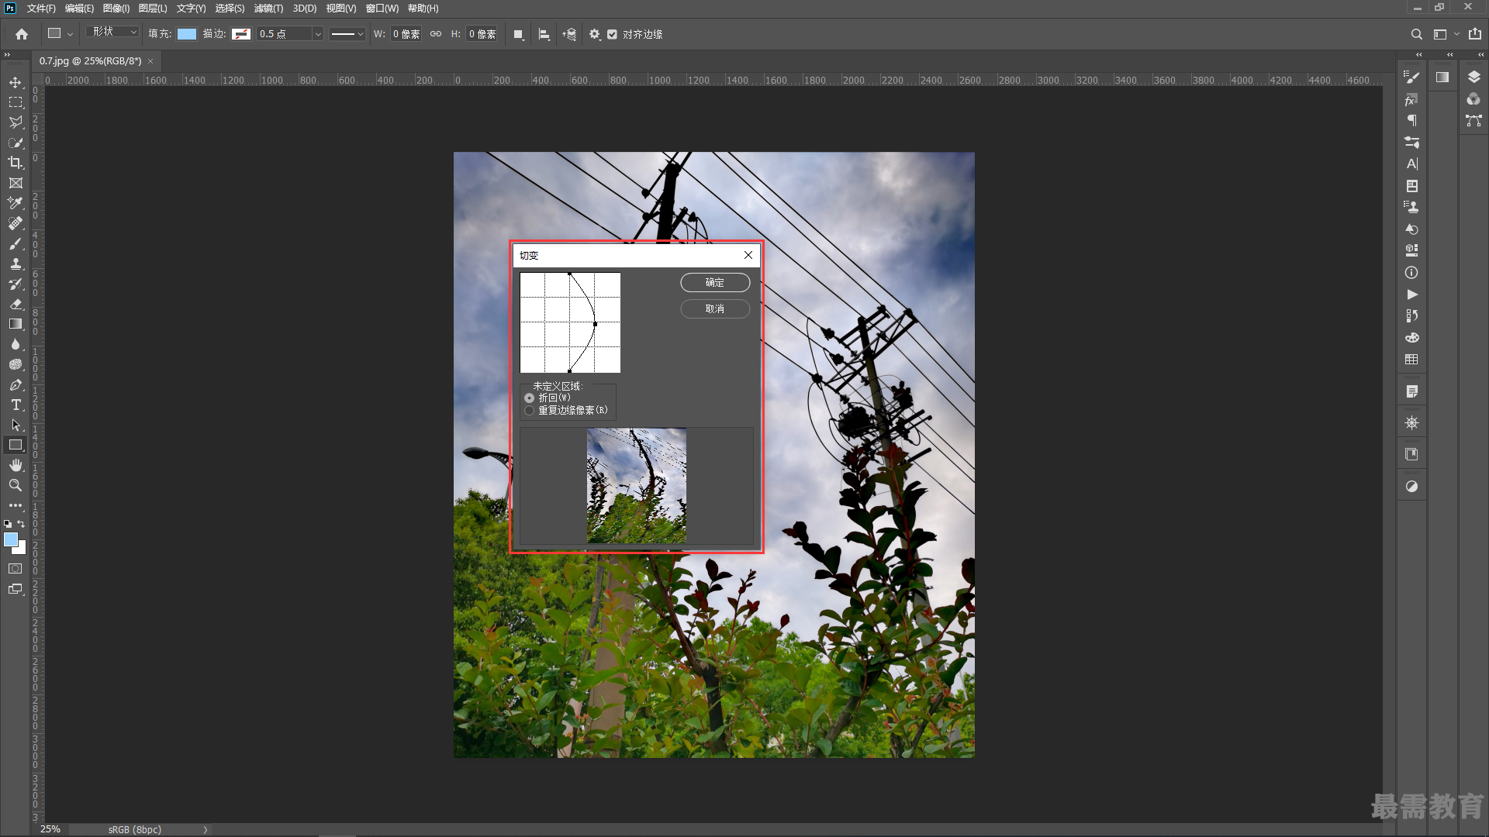The height and width of the screenshot is (837, 1489).
Task: Select the Dodge tool
Action: 16,364
